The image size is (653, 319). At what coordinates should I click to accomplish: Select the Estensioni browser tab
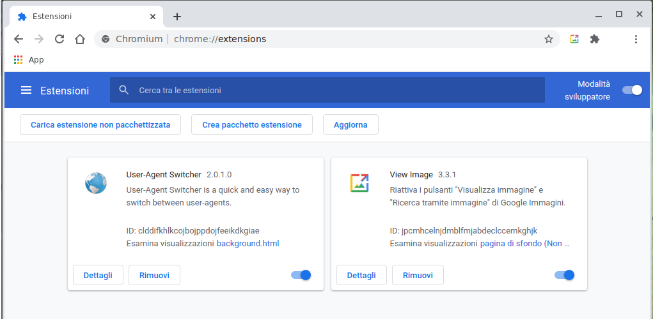click(x=88, y=17)
